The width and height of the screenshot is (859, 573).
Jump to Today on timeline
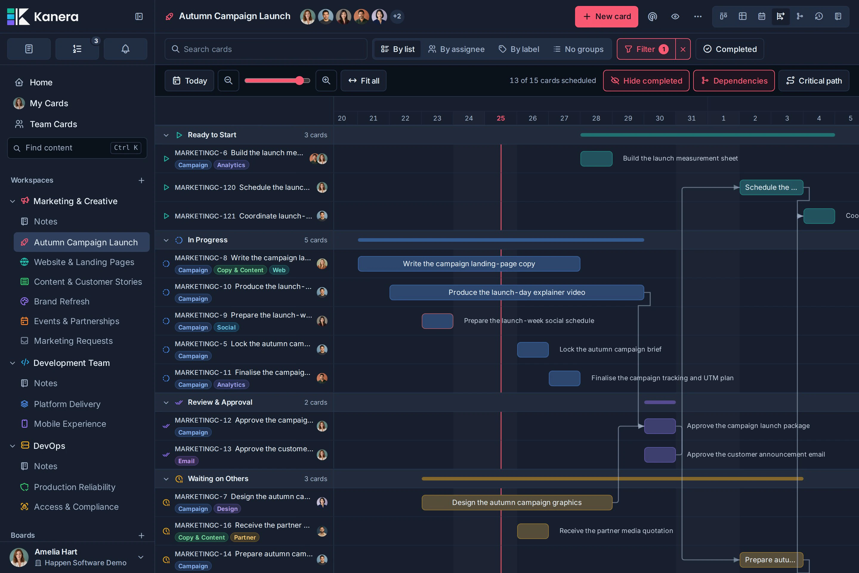[x=189, y=80]
